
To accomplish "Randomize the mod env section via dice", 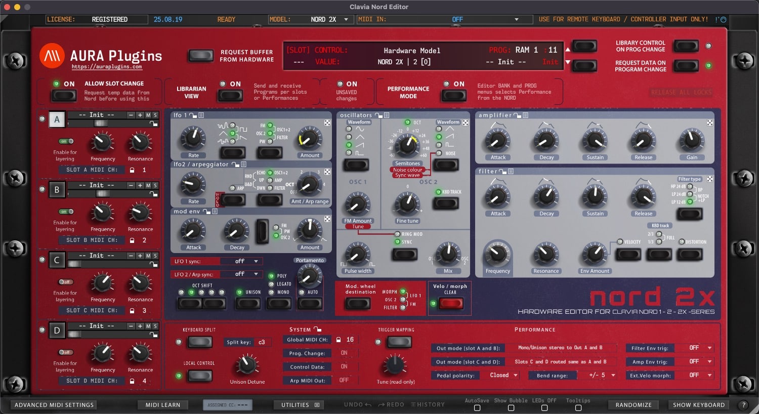I will 327,219.
